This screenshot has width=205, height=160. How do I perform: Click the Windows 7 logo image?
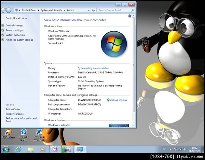pos(114,44)
